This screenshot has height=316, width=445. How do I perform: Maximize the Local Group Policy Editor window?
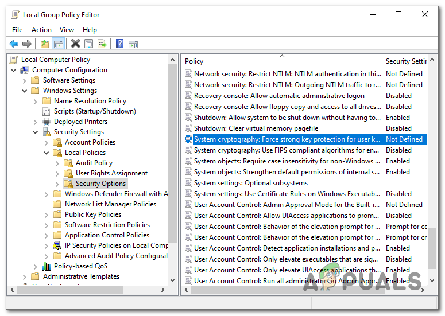(398, 14)
